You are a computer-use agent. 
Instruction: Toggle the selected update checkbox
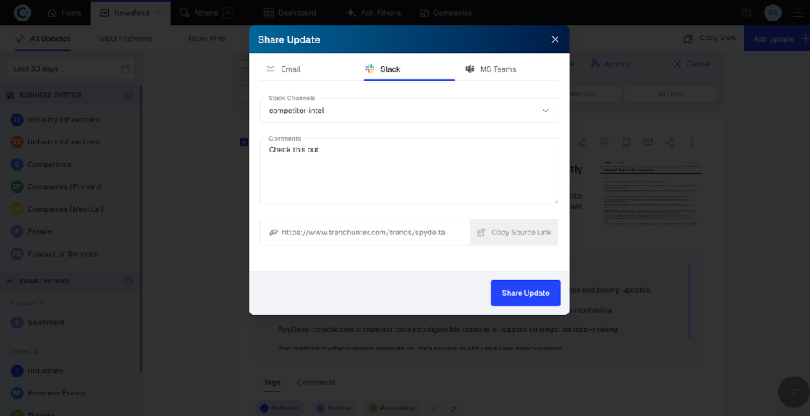click(x=244, y=142)
